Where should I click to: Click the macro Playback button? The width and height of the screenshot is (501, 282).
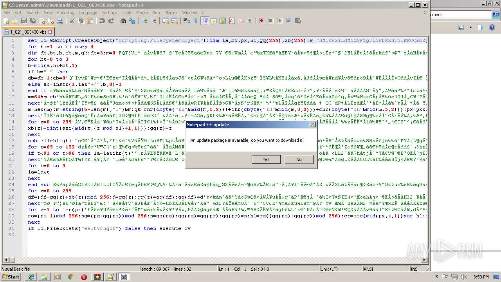(279, 21)
